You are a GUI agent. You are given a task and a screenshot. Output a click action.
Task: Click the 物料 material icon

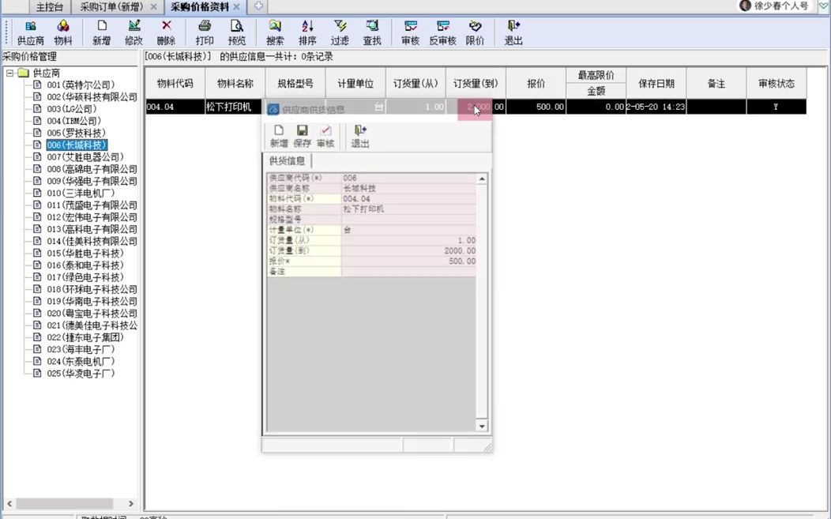(x=63, y=32)
